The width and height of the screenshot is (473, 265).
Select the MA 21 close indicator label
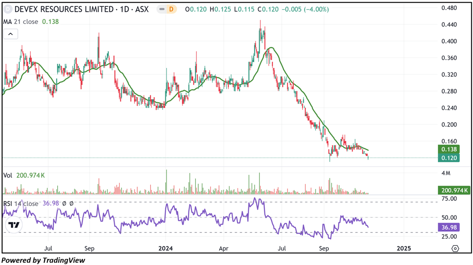click(x=20, y=22)
